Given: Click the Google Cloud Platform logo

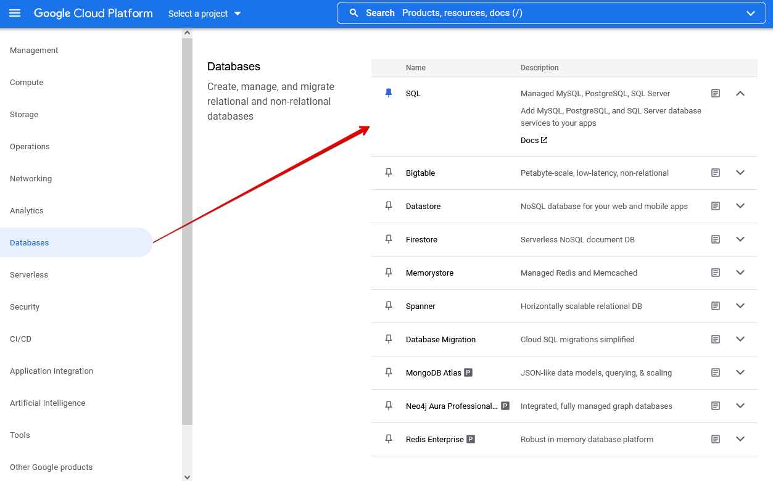Looking at the screenshot, I should (93, 13).
